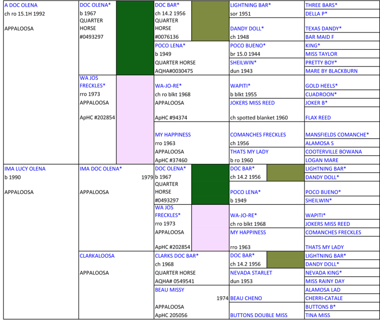Open the BEAU CHENO link
The width and height of the screenshot is (380, 320).
[246, 298]
